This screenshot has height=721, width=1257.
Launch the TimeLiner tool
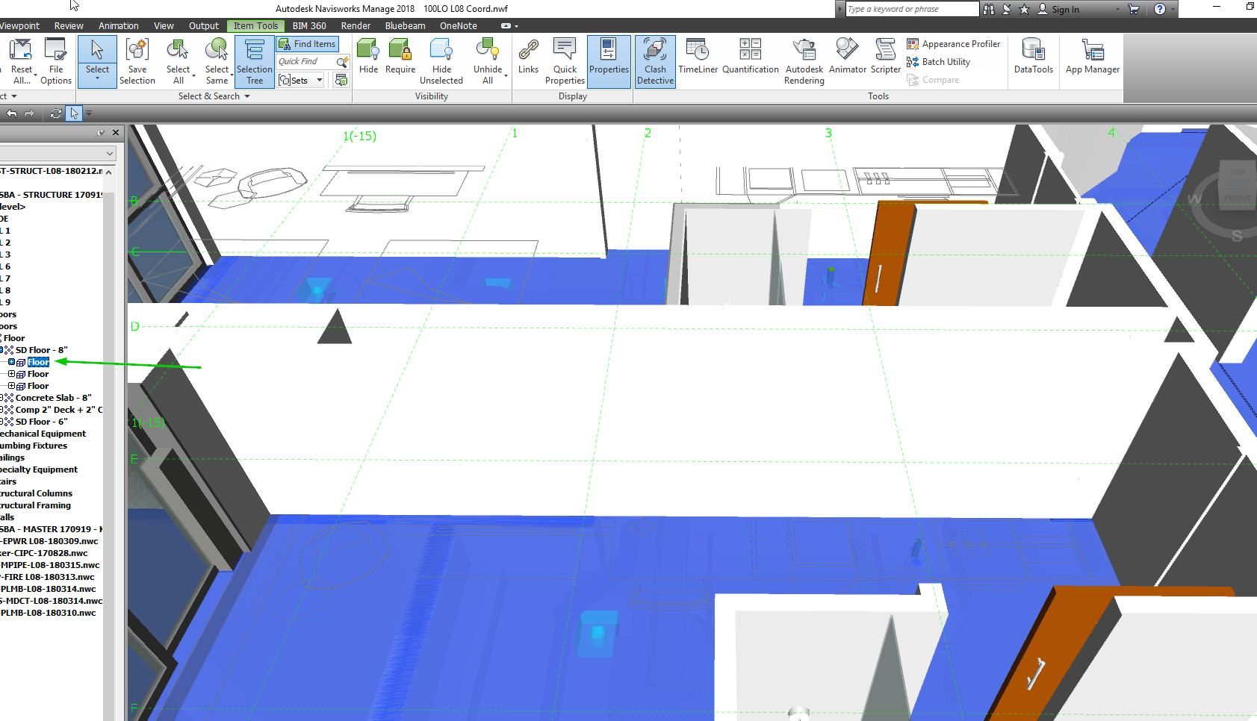697,61
